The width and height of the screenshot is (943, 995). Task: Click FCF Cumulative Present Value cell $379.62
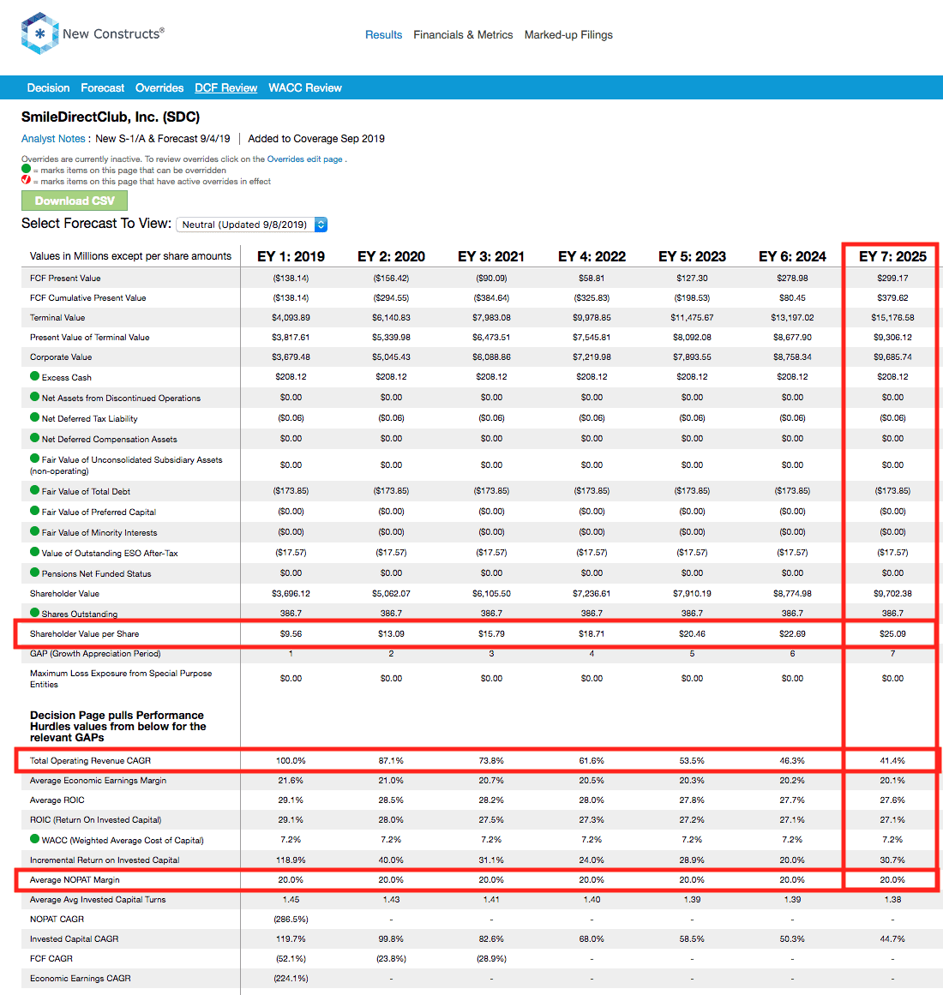(892, 297)
